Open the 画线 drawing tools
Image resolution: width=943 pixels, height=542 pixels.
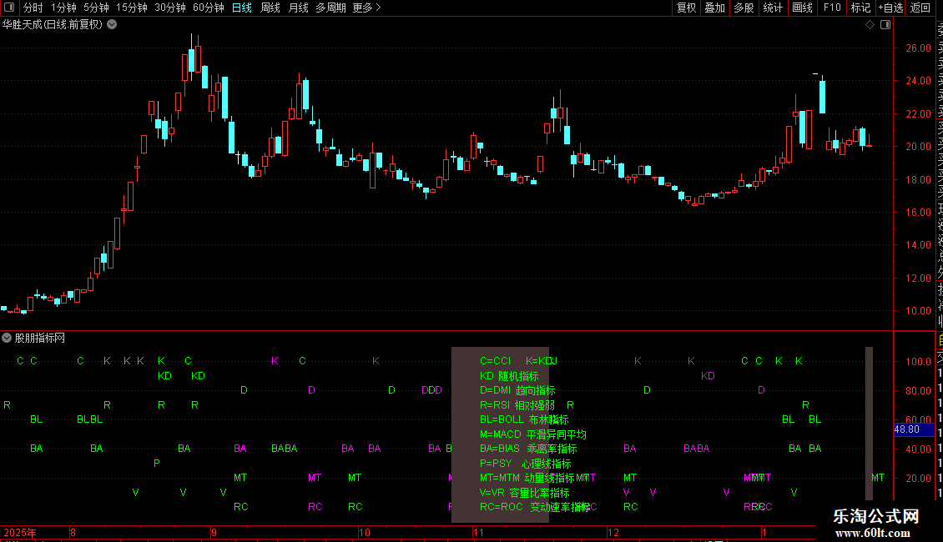coord(802,8)
